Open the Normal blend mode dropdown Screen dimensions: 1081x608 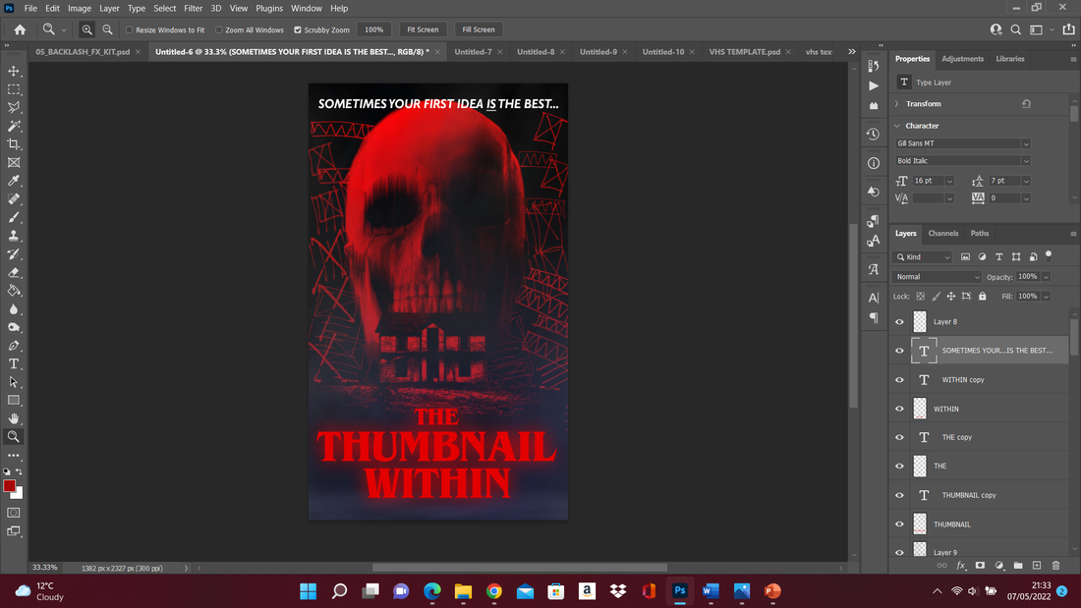click(937, 277)
